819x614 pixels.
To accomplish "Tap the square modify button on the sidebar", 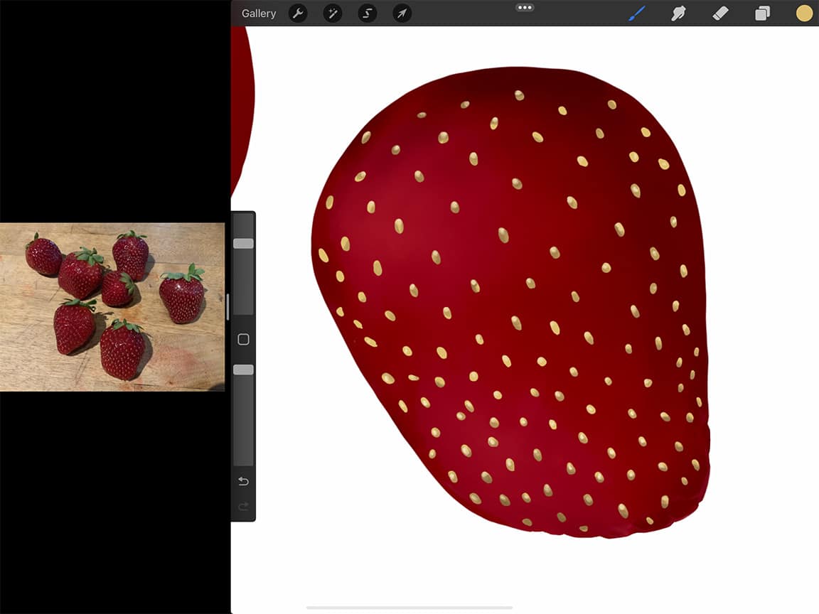I will (x=242, y=339).
